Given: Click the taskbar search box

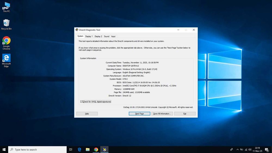Looking at the screenshot, I should 37,149.
